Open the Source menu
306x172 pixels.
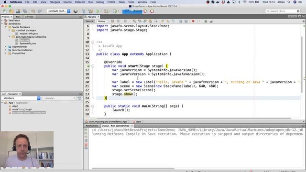click(67, 2)
